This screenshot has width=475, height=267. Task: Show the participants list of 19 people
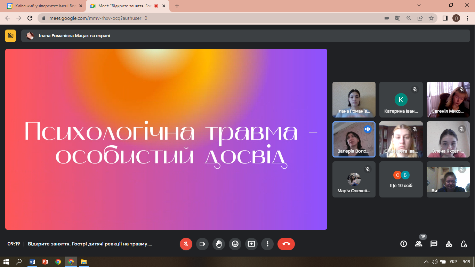[x=419, y=244]
